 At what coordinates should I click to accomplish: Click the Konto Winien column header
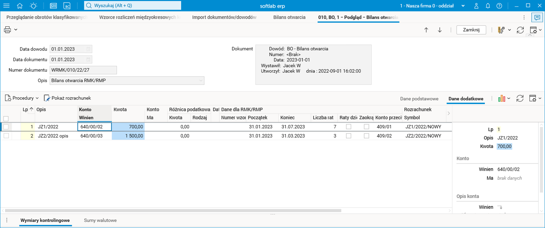[x=94, y=113]
